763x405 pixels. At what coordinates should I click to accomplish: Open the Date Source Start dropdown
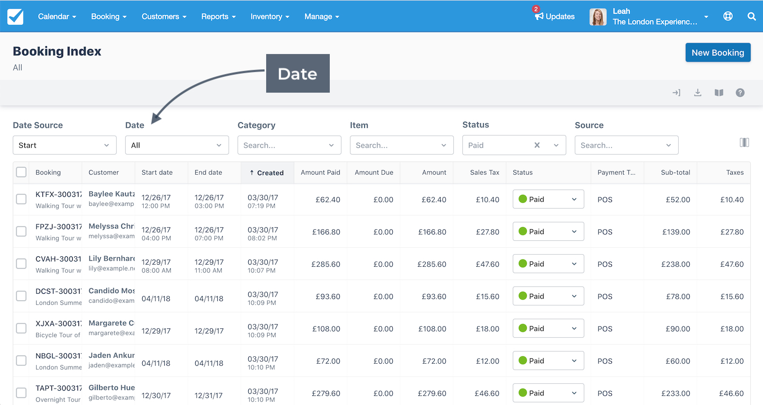[65, 145]
